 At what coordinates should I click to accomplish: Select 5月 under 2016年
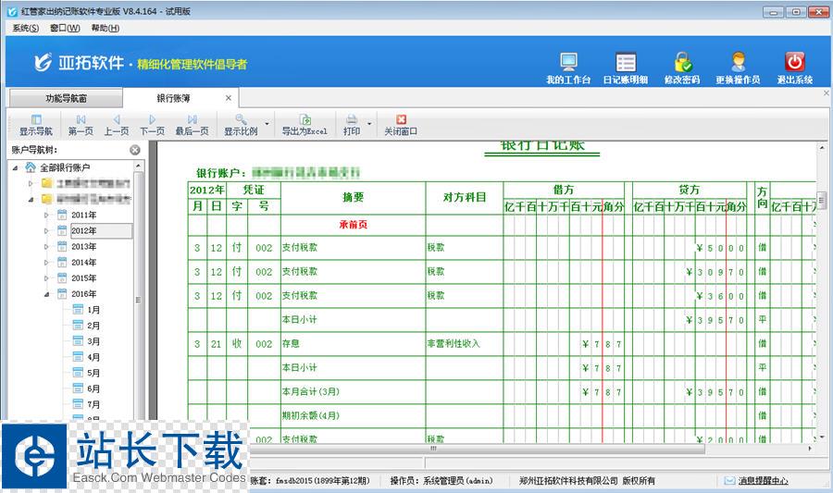[x=93, y=373]
